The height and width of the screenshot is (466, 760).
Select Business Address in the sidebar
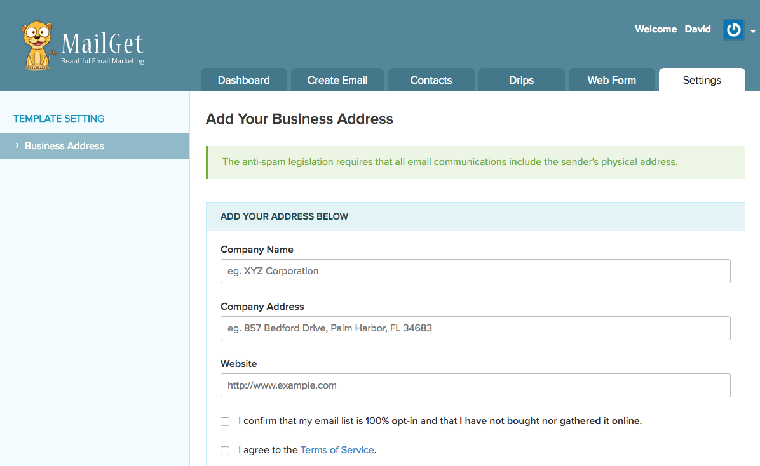tap(64, 146)
